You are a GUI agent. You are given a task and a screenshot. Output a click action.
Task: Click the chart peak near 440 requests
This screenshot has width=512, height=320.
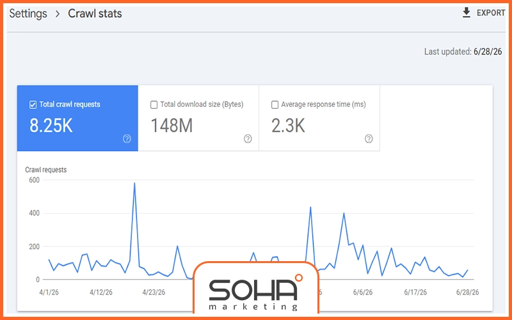coord(310,207)
